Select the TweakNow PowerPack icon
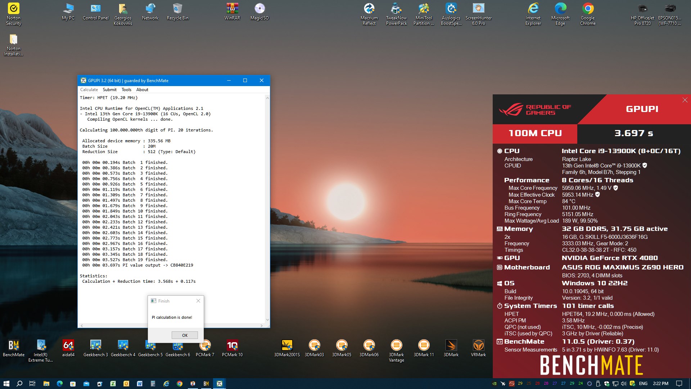The image size is (691, 389). (396, 14)
